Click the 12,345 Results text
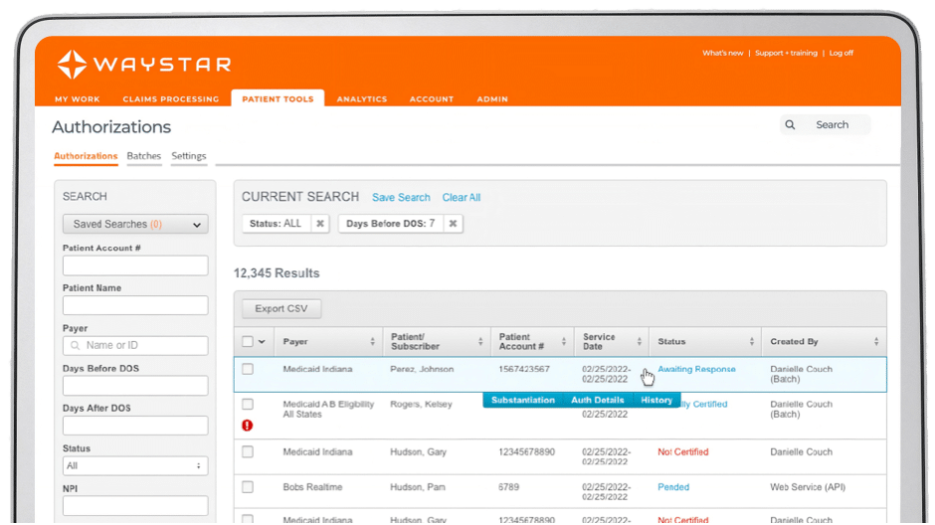This screenshot has width=935, height=525. pos(277,272)
